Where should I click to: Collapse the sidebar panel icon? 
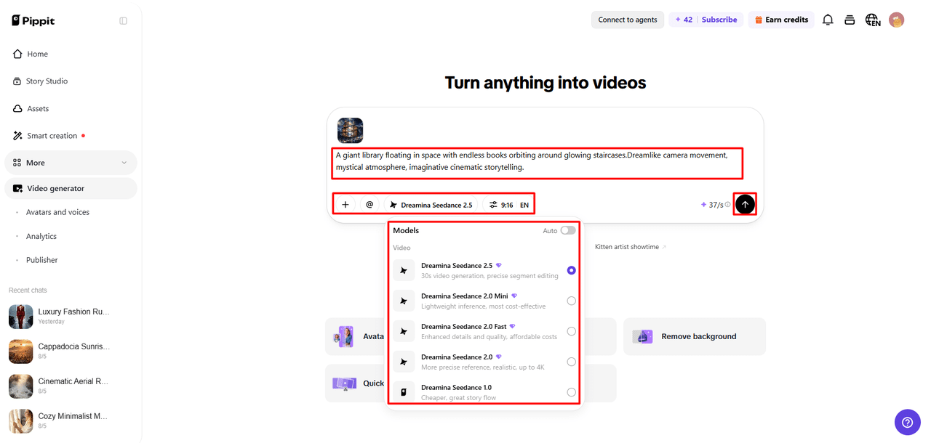point(123,21)
